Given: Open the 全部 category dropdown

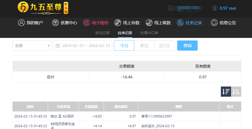Looking at the screenshot, I should pyautogui.click(x=32, y=46).
